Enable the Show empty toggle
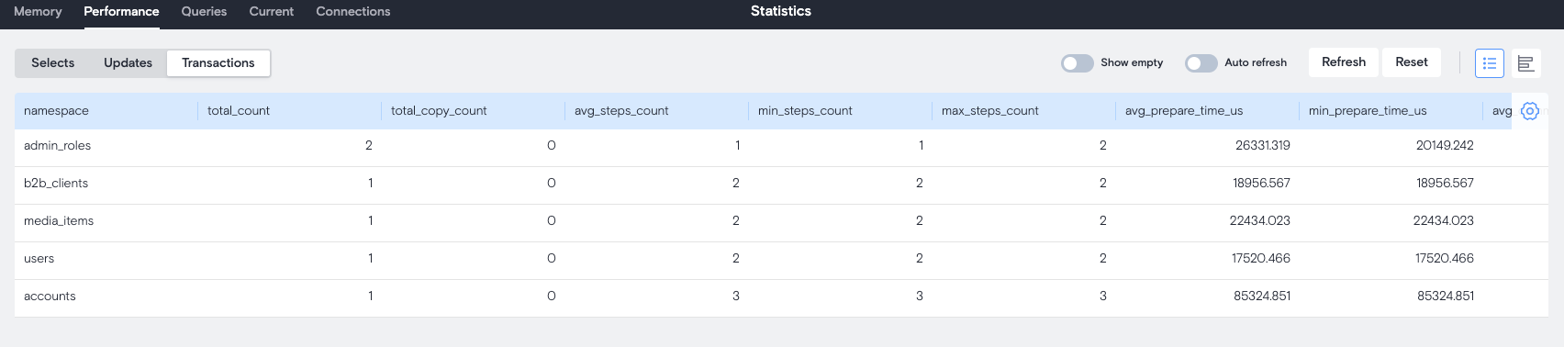1564x347 pixels. (1078, 62)
